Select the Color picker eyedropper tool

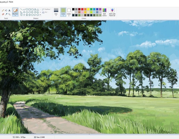click(x=6, y=14)
